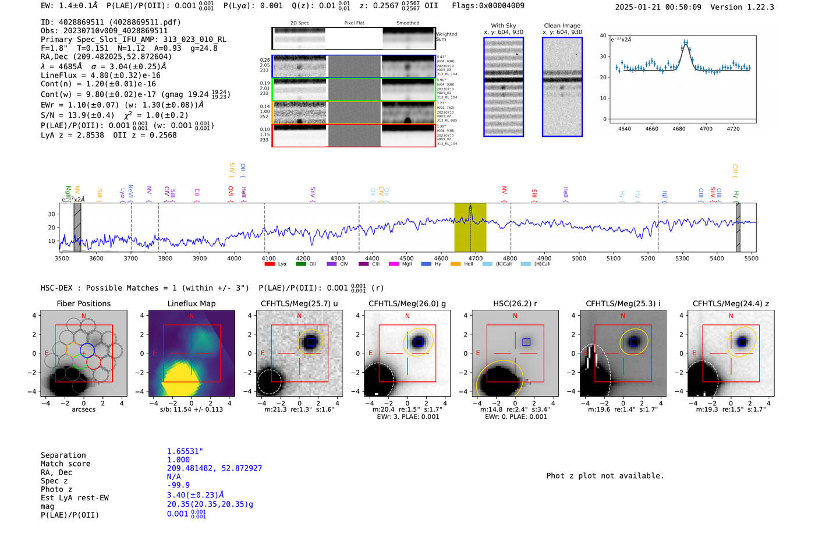Click the m:21.3 re:1.3" s:1.6" caption

pyautogui.click(x=299, y=409)
